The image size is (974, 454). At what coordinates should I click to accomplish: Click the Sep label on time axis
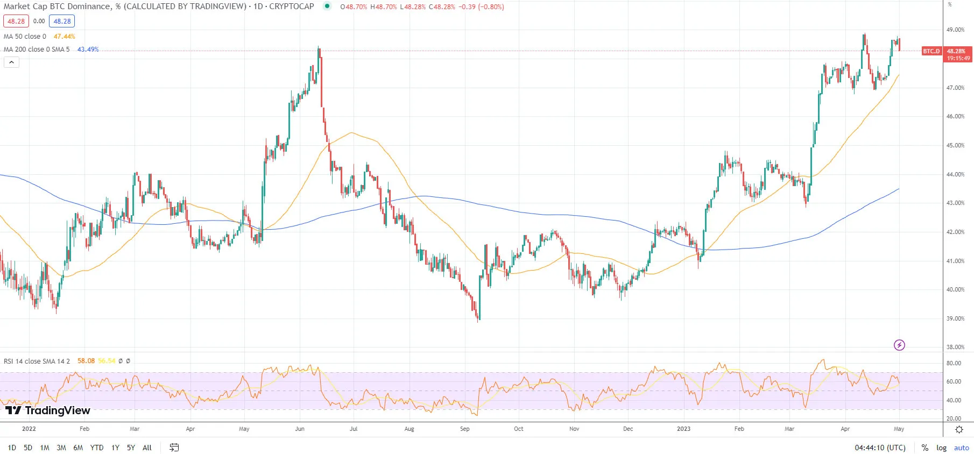(x=465, y=429)
